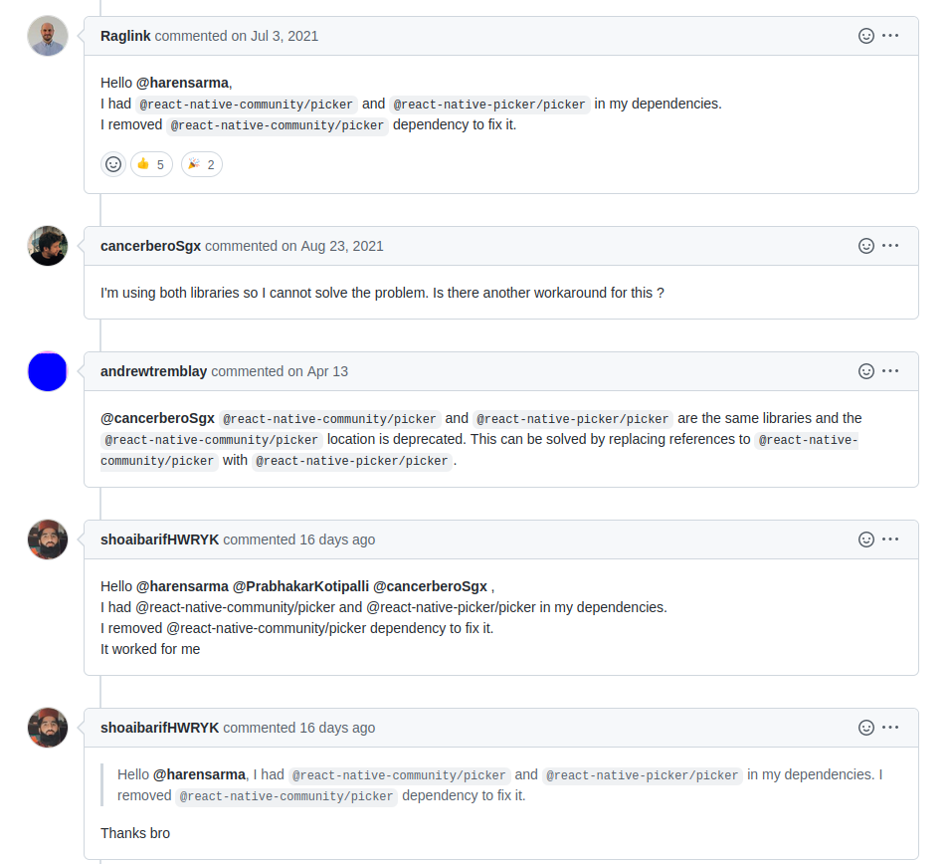
Task: Open andrewtremblay's profile from username link
Action: tap(153, 371)
